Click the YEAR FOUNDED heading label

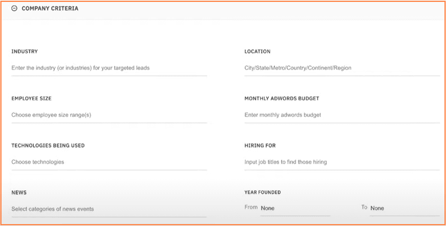pyautogui.click(x=263, y=192)
